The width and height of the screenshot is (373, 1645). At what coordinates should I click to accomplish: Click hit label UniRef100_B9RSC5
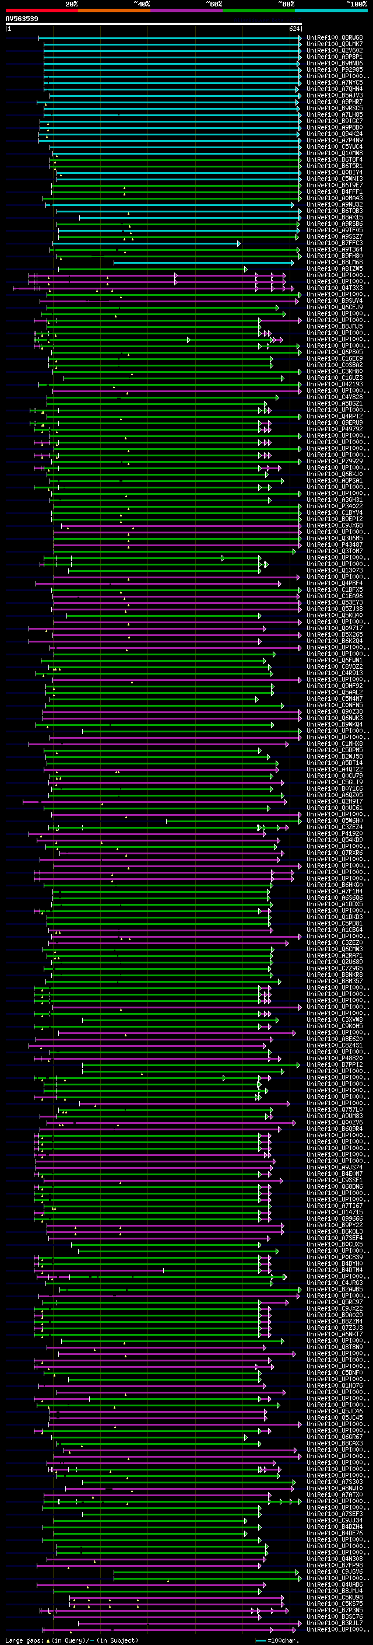335,108
